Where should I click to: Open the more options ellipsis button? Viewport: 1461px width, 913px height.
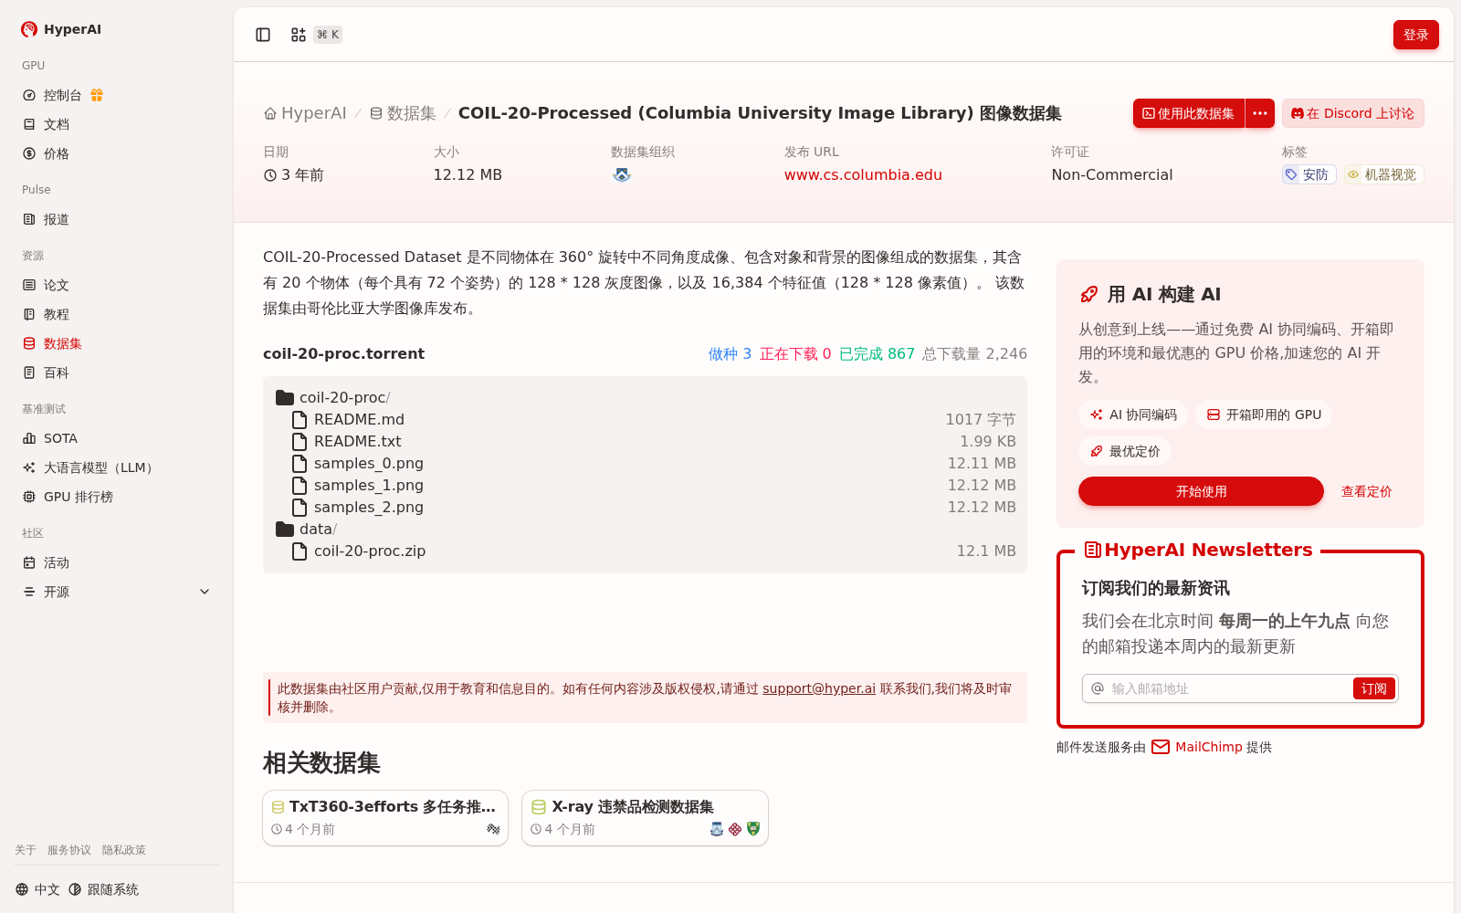coord(1260,113)
